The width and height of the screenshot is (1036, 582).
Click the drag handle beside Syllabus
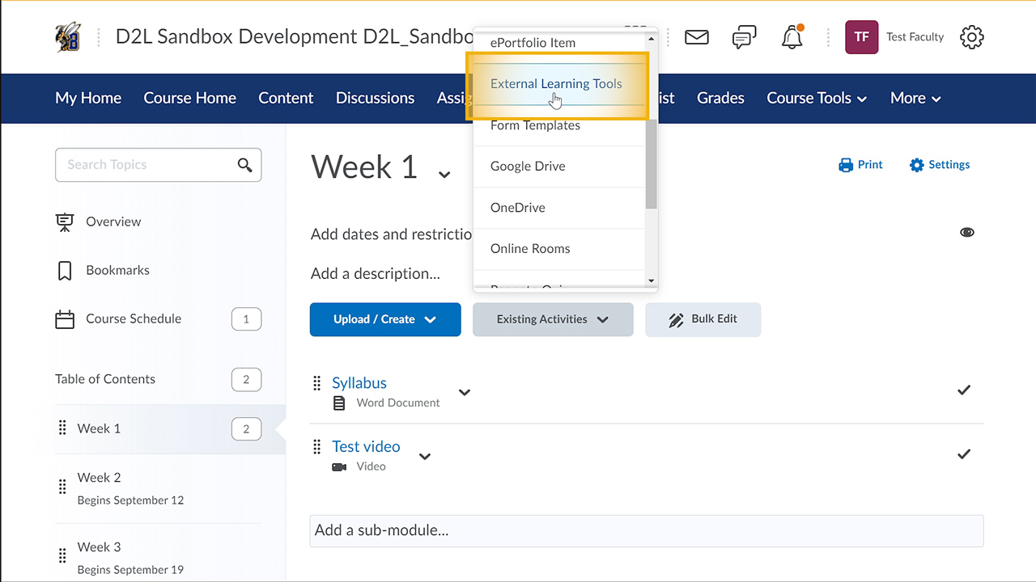pos(317,383)
